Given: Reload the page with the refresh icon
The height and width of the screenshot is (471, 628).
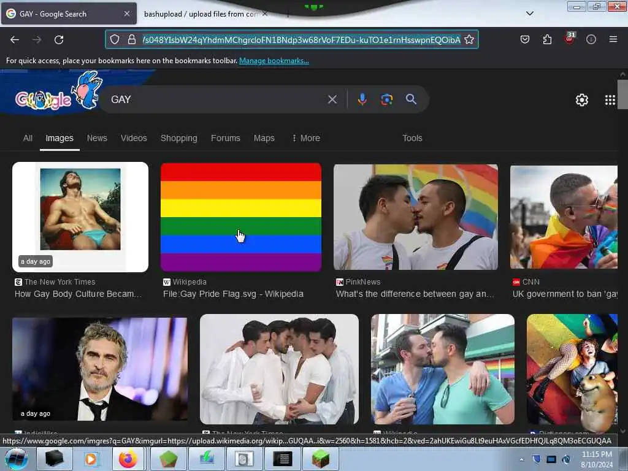Looking at the screenshot, I should pyautogui.click(x=59, y=40).
